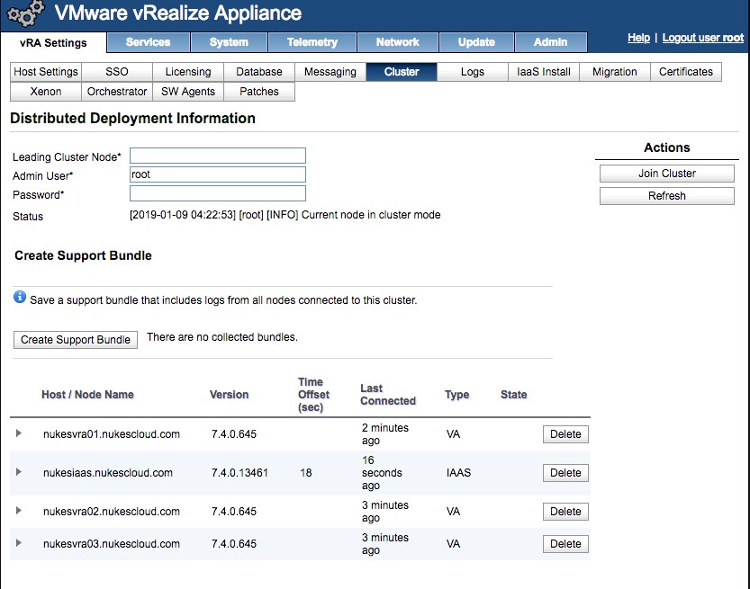The width and height of the screenshot is (750, 589).
Task: Switch to the Services tab
Action: 149,42
